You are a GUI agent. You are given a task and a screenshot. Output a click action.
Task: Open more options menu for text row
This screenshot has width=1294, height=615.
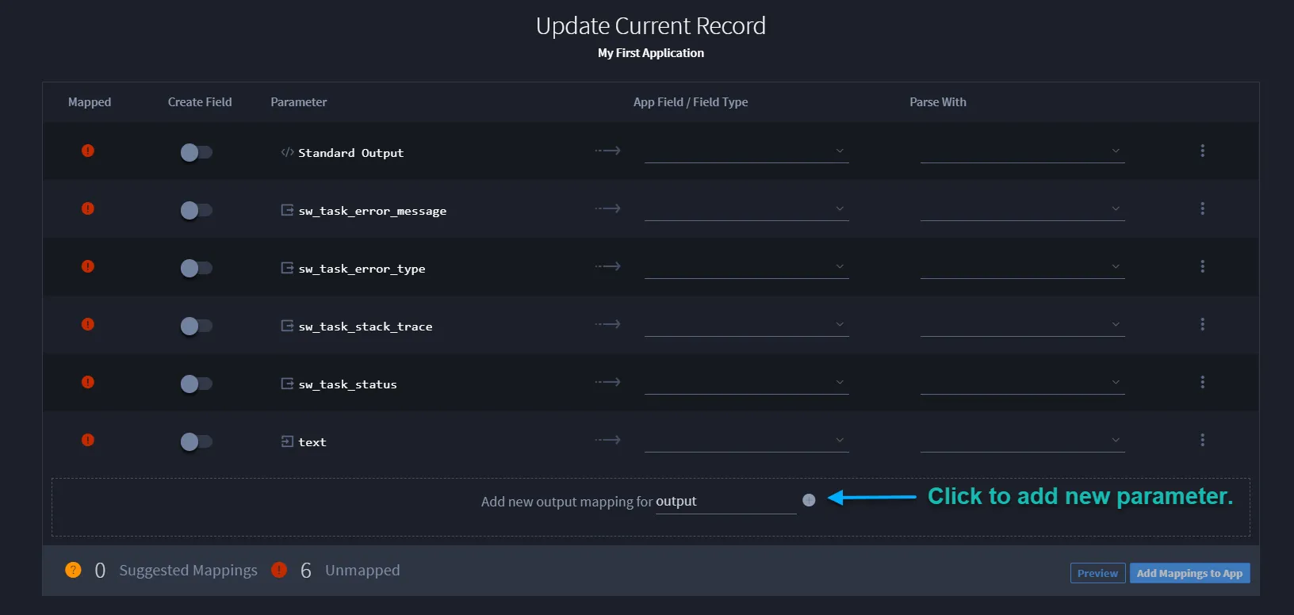tap(1202, 440)
